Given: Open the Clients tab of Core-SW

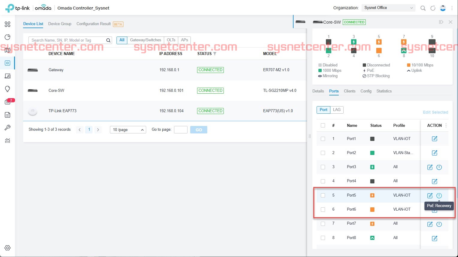Looking at the screenshot, I should pyautogui.click(x=350, y=91).
